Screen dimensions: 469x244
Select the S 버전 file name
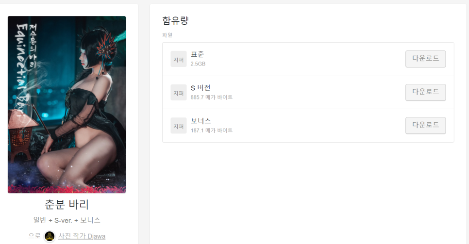[x=201, y=88]
